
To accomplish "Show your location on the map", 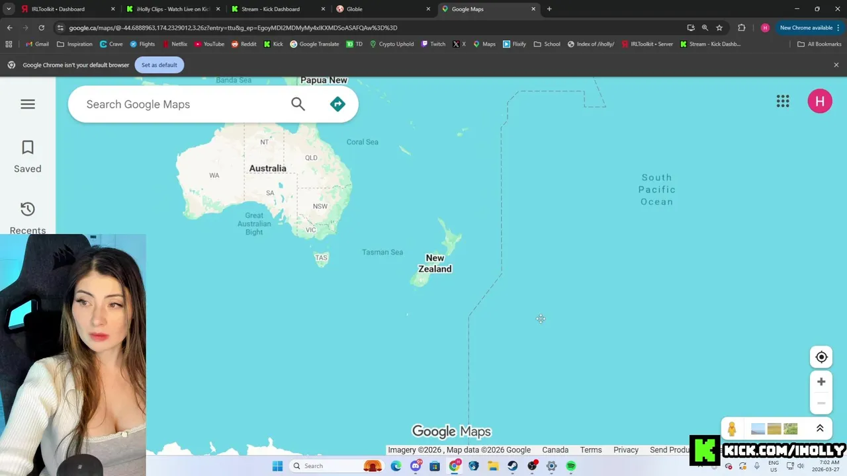I will pos(821,357).
